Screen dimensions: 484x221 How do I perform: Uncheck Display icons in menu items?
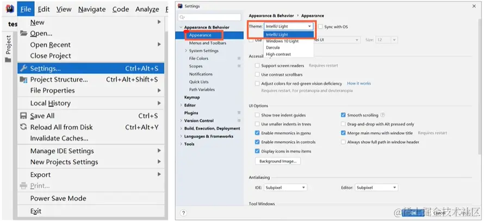click(x=257, y=151)
